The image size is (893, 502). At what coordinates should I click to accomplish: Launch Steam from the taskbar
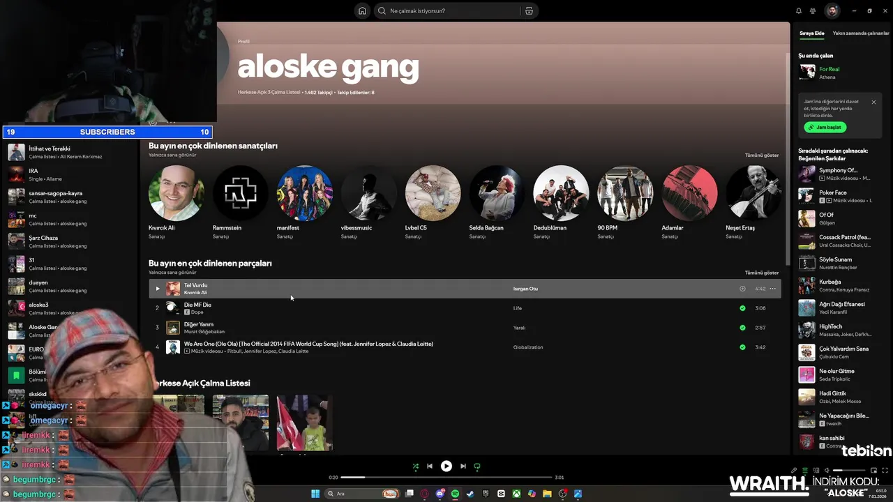pyautogui.click(x=470, y=494)
